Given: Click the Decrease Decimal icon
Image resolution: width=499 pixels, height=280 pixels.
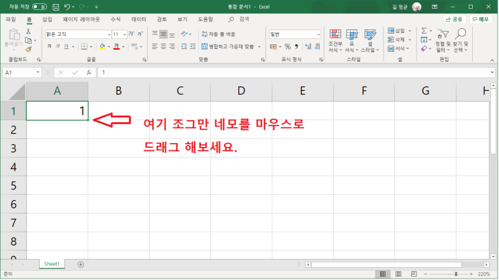Looking at the screenshot, I should click(317, 47).
